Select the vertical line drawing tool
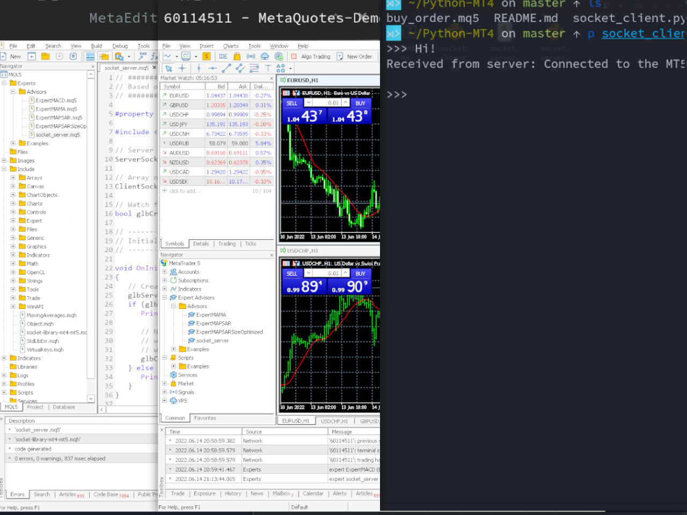The height and width of the screenshot is (515, 687). coord(199,69)
